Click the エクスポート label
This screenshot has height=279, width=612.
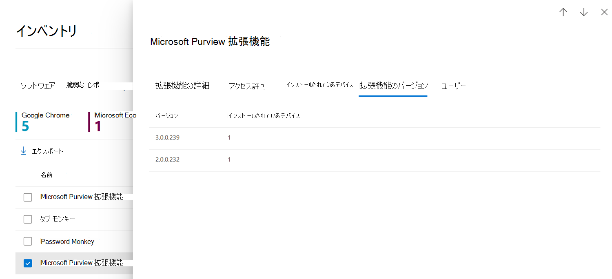pyautogui.click(x=47, y=151)
